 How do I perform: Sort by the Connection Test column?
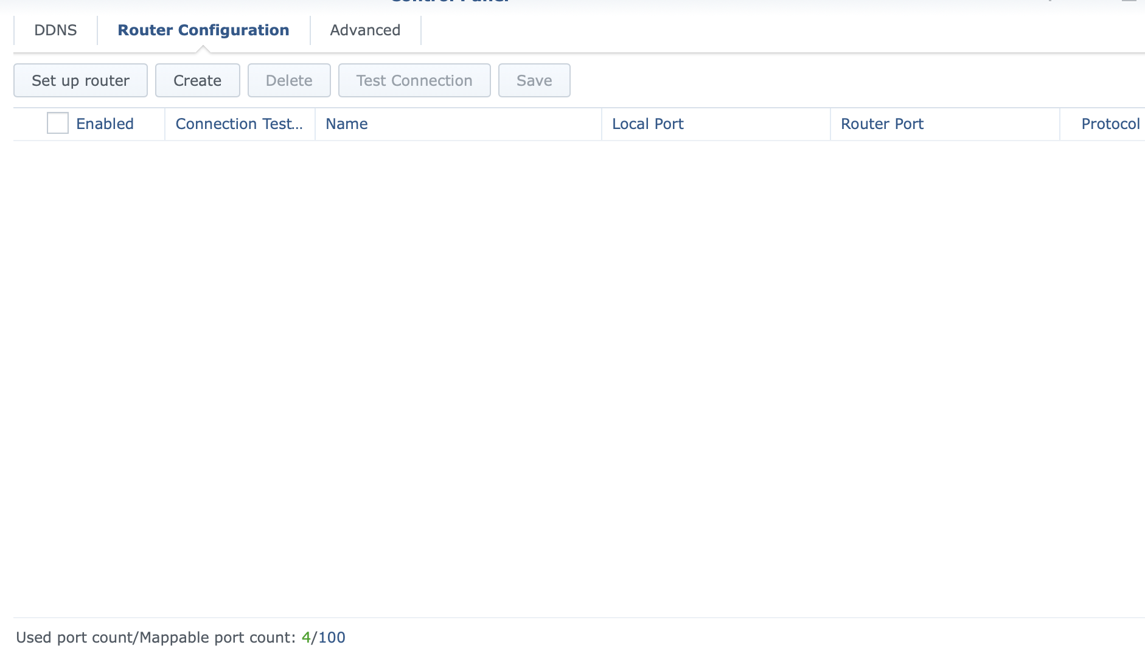click(239, 124)
